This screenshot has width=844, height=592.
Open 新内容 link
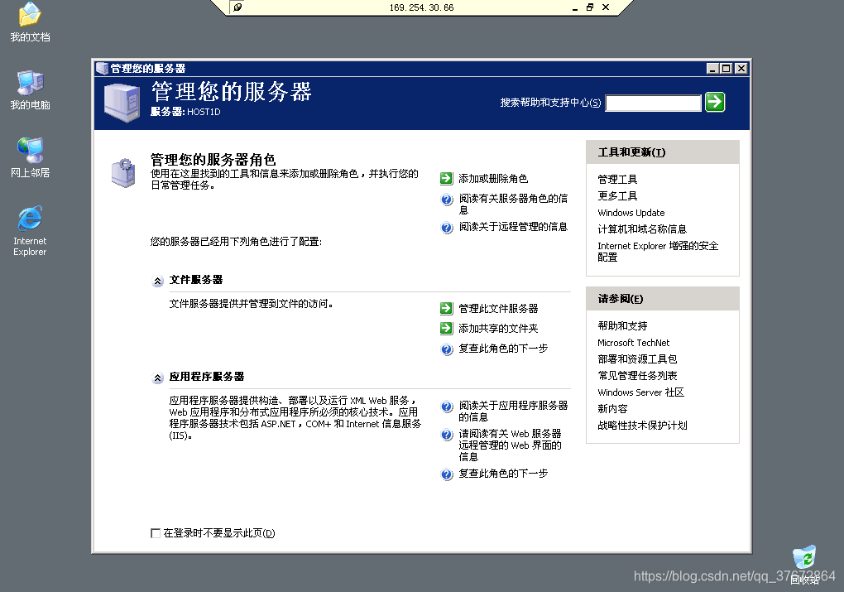pyautogui.click(x=612, y=409)
